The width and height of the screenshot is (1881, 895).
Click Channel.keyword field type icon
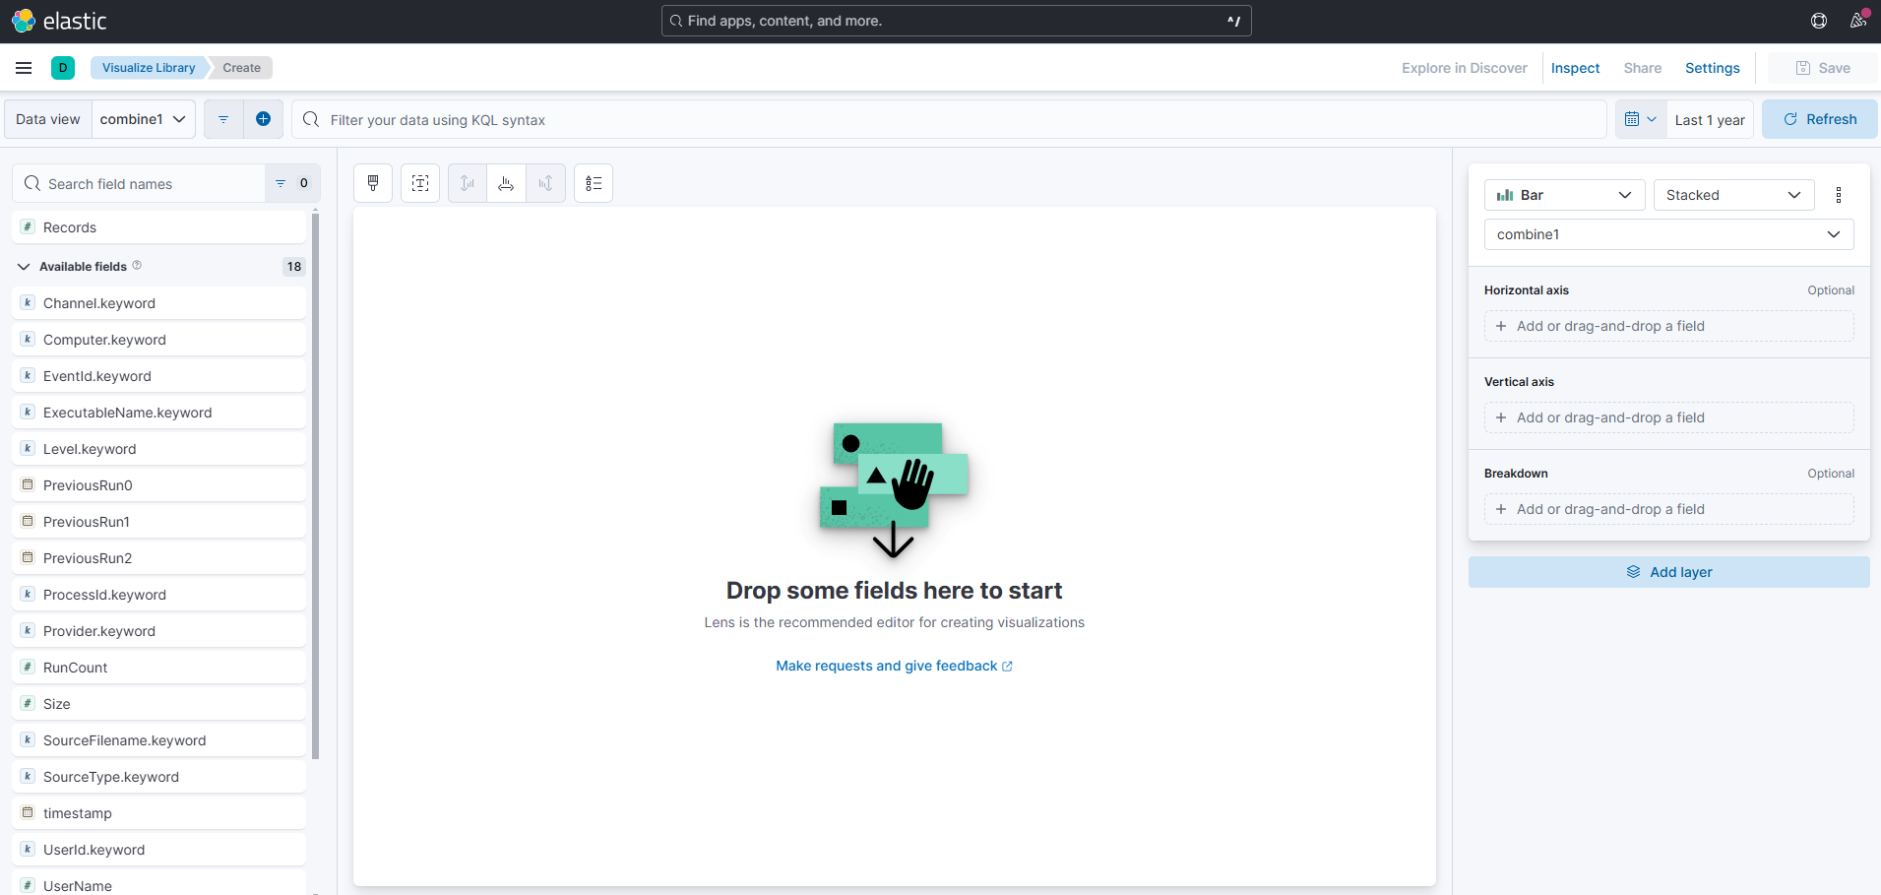[x=28, y=302]
